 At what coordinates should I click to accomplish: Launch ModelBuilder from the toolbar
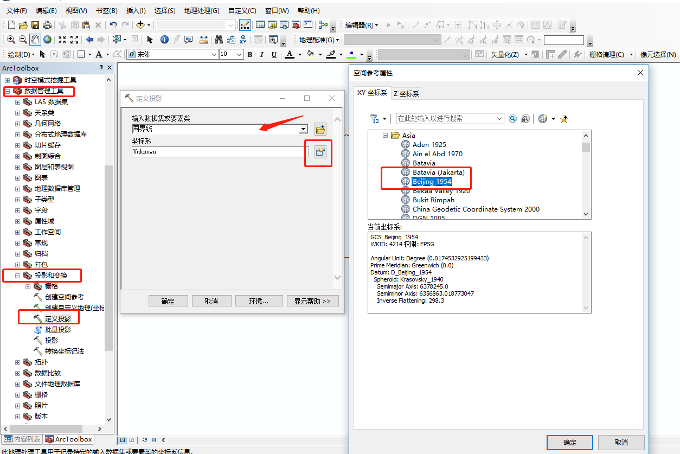click(324, 25)
